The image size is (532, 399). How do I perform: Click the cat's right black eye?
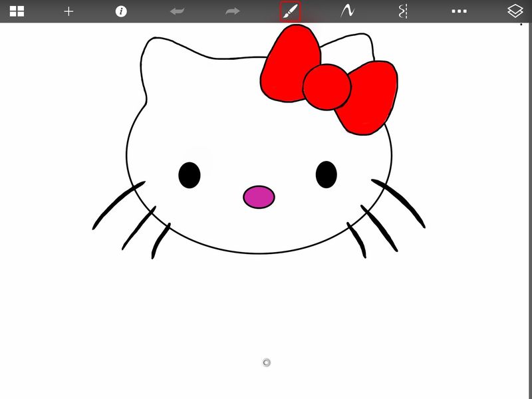326,174
